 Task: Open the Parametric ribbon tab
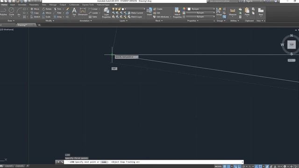click(x=34, y=5)
